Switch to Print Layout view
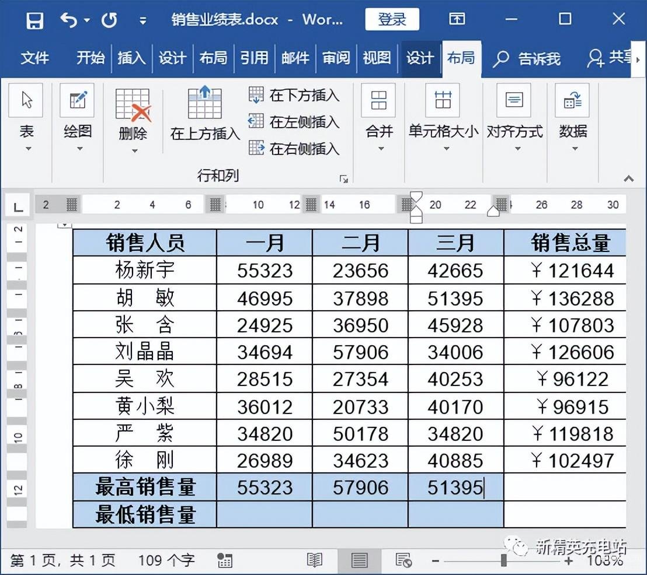Image resolution: width=647 pixels, height=575 pixels. point(359,560)
